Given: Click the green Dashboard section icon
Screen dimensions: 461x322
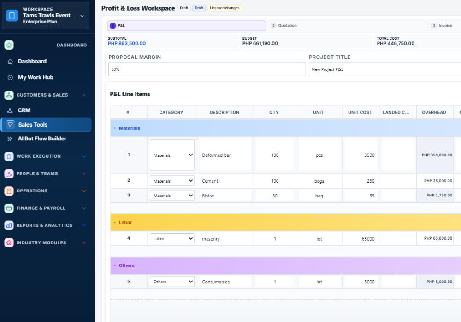Looking at the screenshot, I should pyautogui.click(x=9, y=45).
